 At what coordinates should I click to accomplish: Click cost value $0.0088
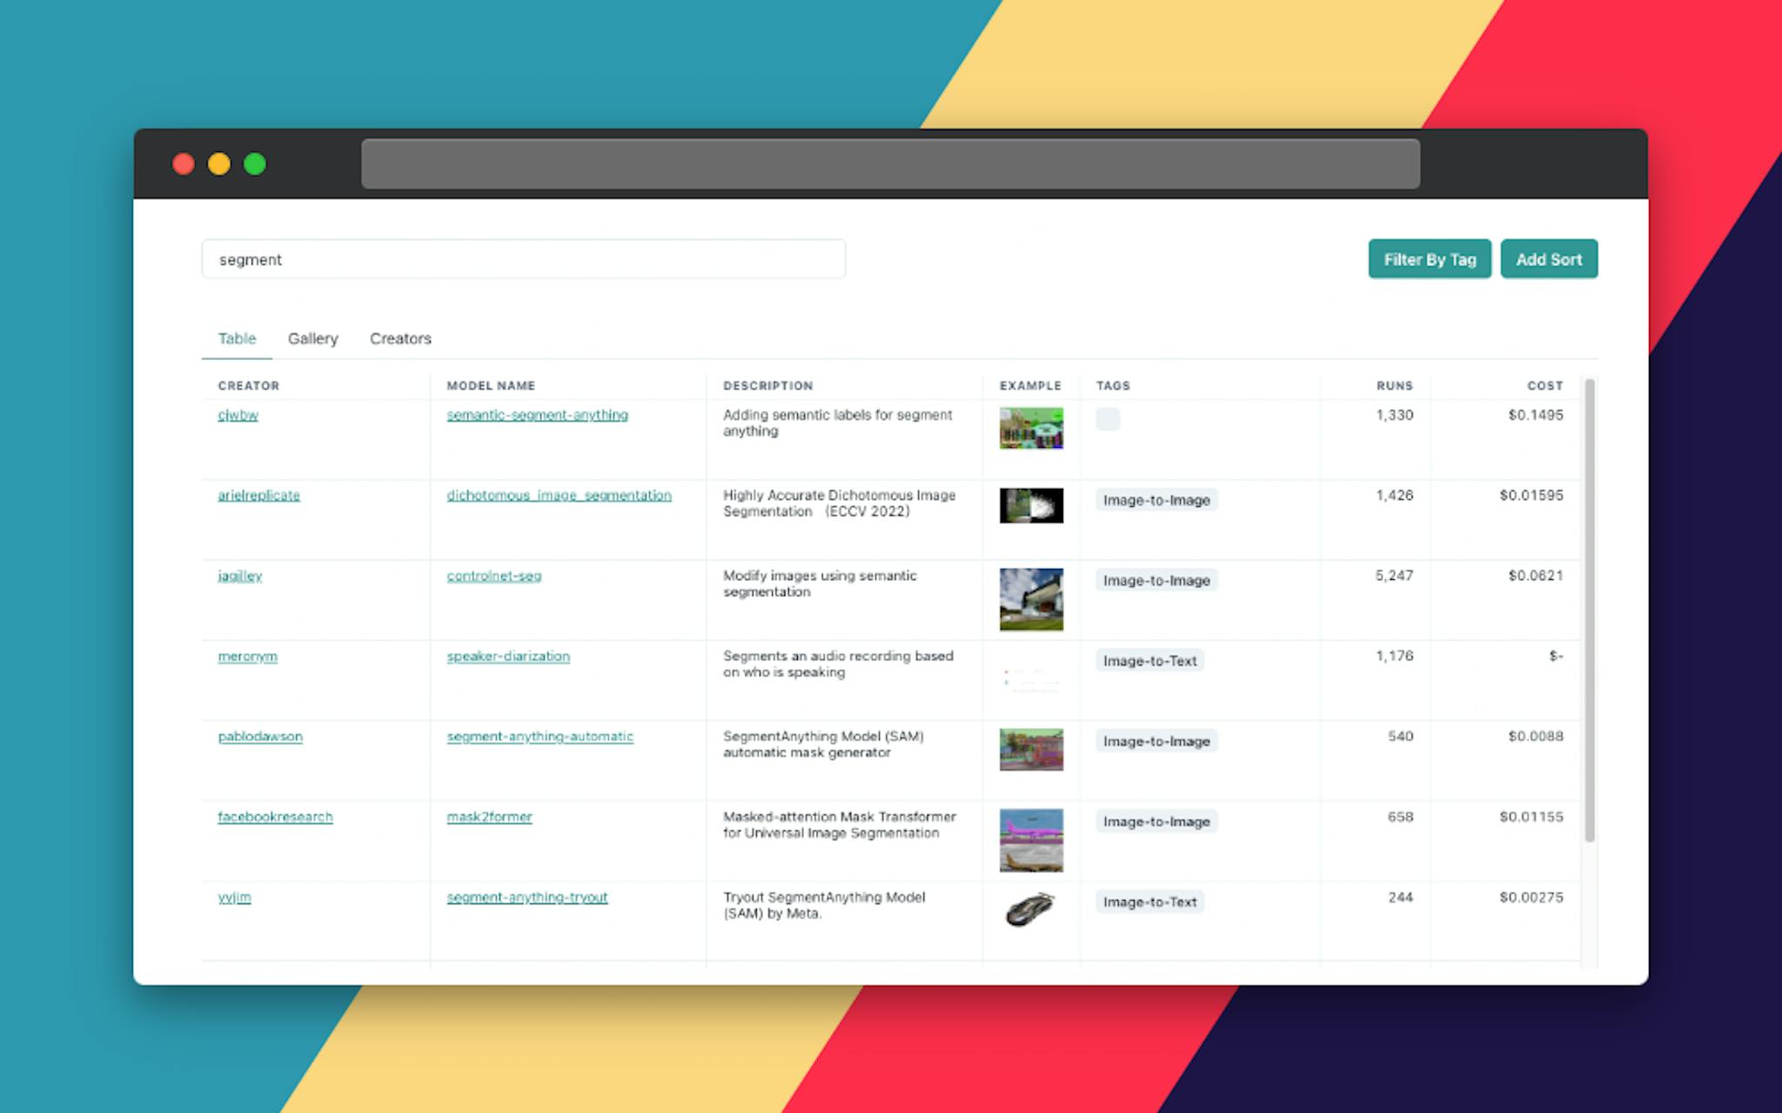pyautogui.click(x=1536, y=736)
